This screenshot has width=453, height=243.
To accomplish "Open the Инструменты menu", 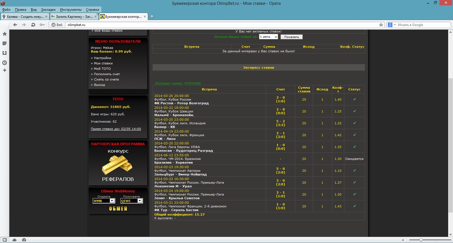I will 71,10.
